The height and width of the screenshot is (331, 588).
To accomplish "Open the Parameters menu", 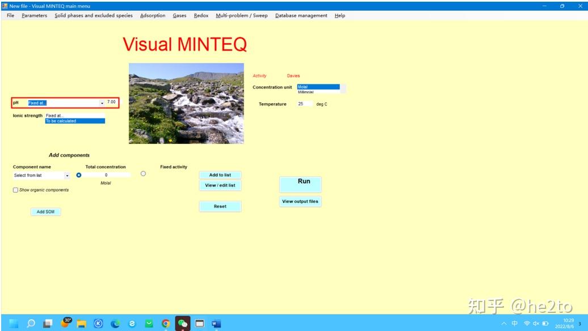I will click(x=34, y=15).
